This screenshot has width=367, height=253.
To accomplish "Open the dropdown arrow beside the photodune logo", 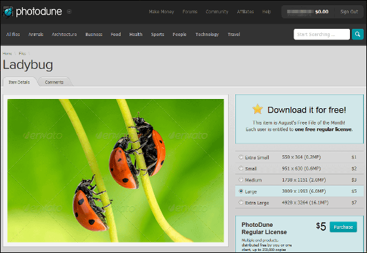I will click(69, 11).
